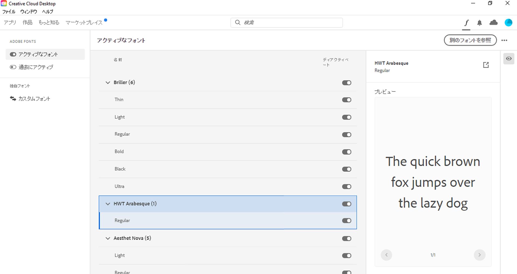The image size is (517, 274).
Task: Switch to the 作品 tab
Action: click(27, 22)
